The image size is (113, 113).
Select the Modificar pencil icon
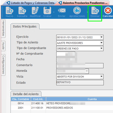35,11
